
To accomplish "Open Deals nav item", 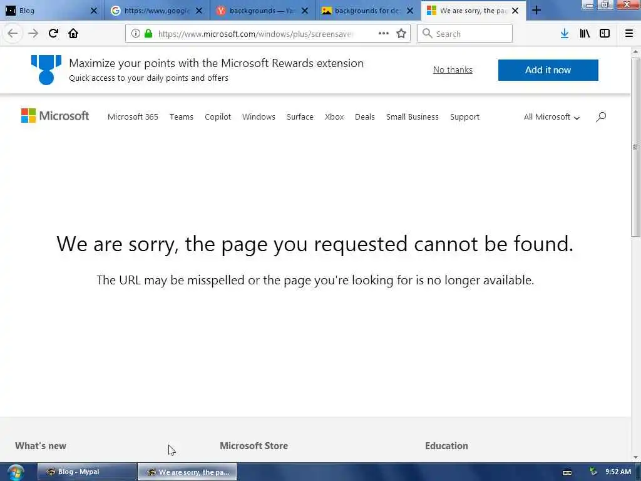I will coord(365,117).
